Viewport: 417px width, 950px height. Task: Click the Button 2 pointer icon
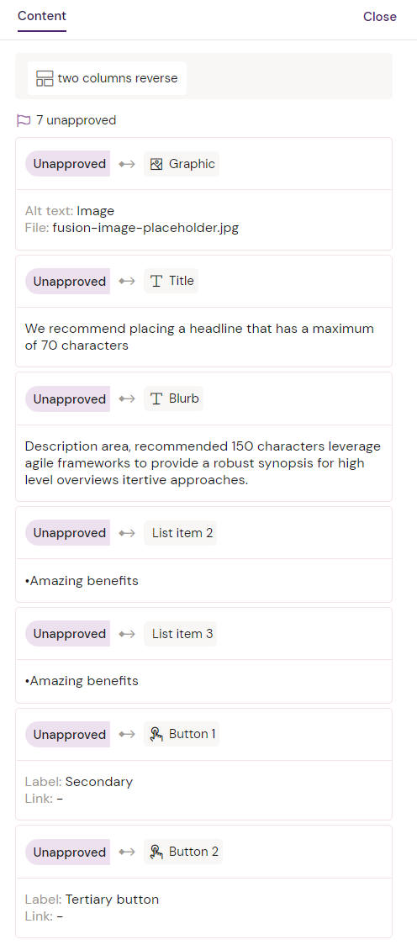(x=156, y=852)
